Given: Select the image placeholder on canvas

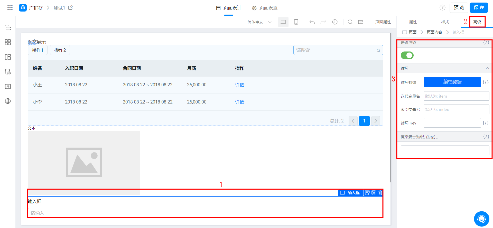Looking at the screenshot, I should click(x=84, y=162).
